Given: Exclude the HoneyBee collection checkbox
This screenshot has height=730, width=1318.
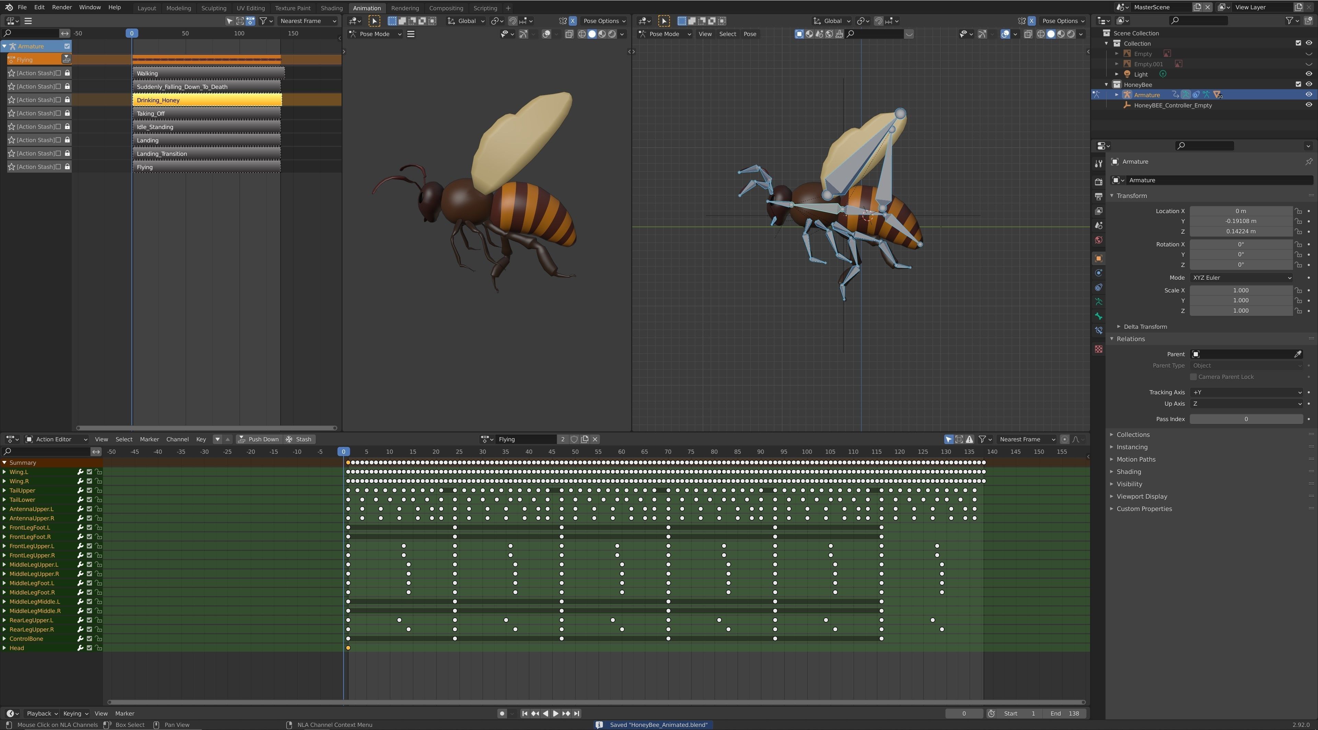Looking at the screenshot, I should (1298, 84).
